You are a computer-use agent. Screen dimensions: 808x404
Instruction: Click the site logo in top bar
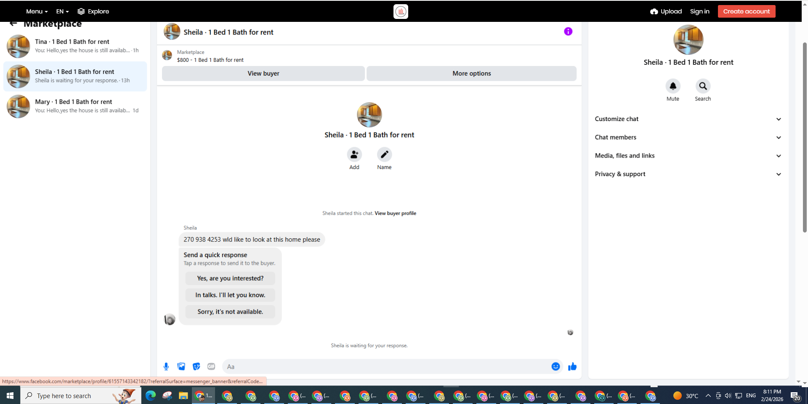click(x=401, y=11)
